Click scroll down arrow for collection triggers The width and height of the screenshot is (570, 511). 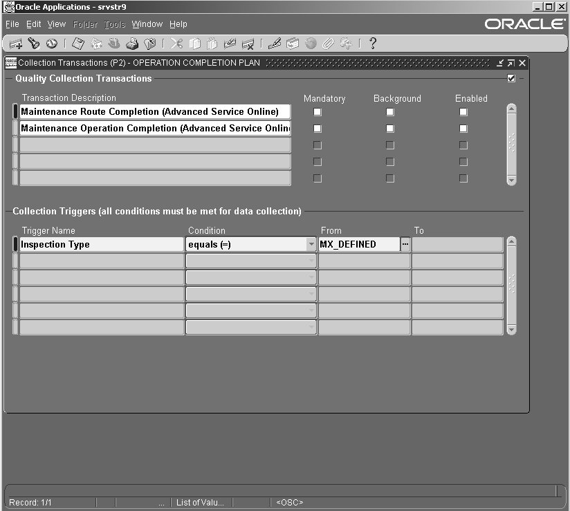(511, 330)
